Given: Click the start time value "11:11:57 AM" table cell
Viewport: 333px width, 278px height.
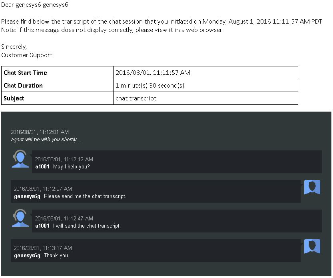Looking at the screenshot, I should [x=153, y=73].
